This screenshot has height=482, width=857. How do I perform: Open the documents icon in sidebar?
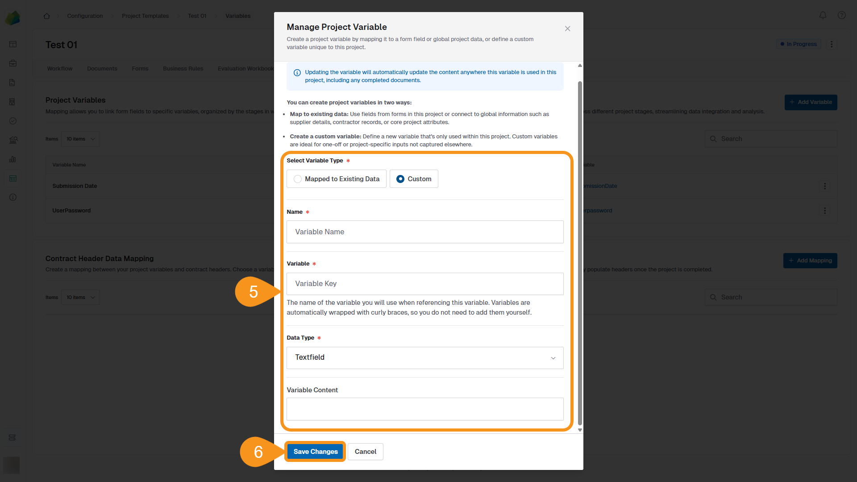click(13, 83)
